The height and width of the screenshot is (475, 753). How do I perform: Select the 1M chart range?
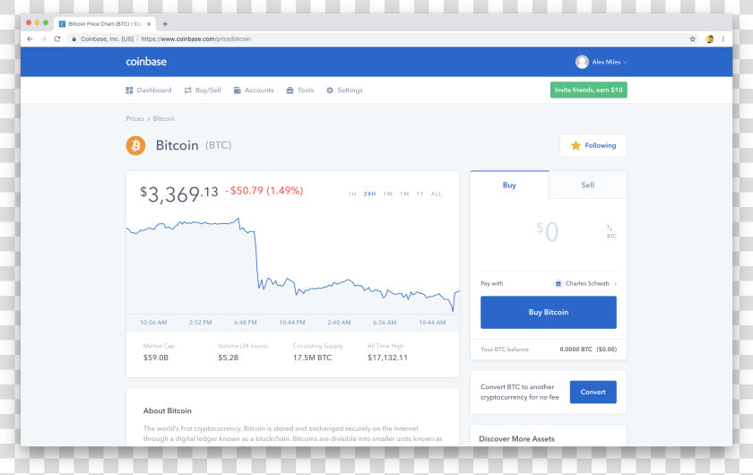[x=404, y=194]
